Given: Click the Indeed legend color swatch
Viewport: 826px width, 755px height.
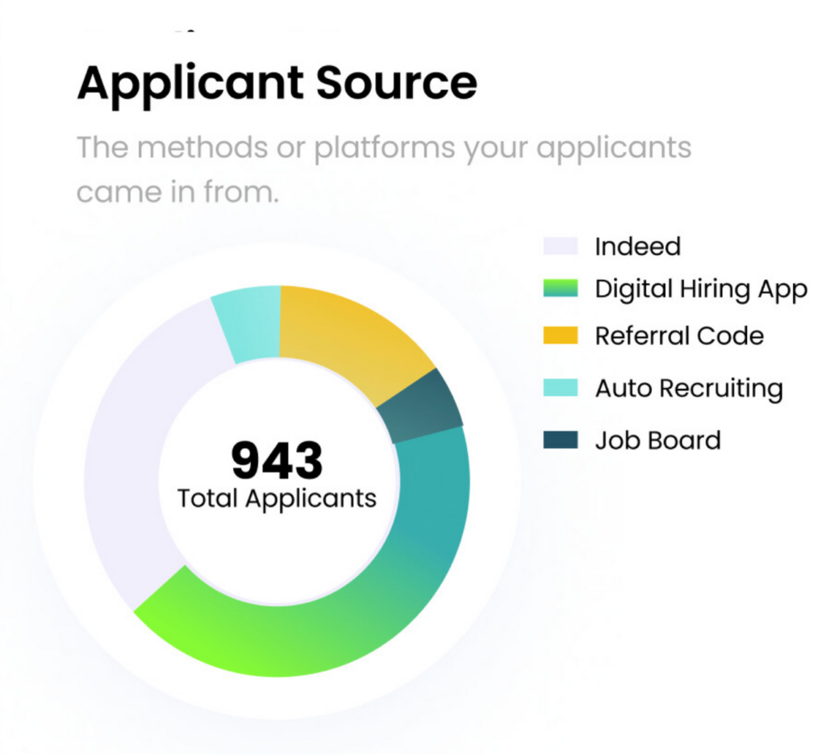Looking at the screenshot, I should (x=561, y=246).
